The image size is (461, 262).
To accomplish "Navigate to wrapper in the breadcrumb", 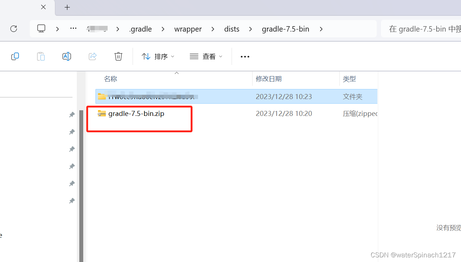I will coord(188,29).
